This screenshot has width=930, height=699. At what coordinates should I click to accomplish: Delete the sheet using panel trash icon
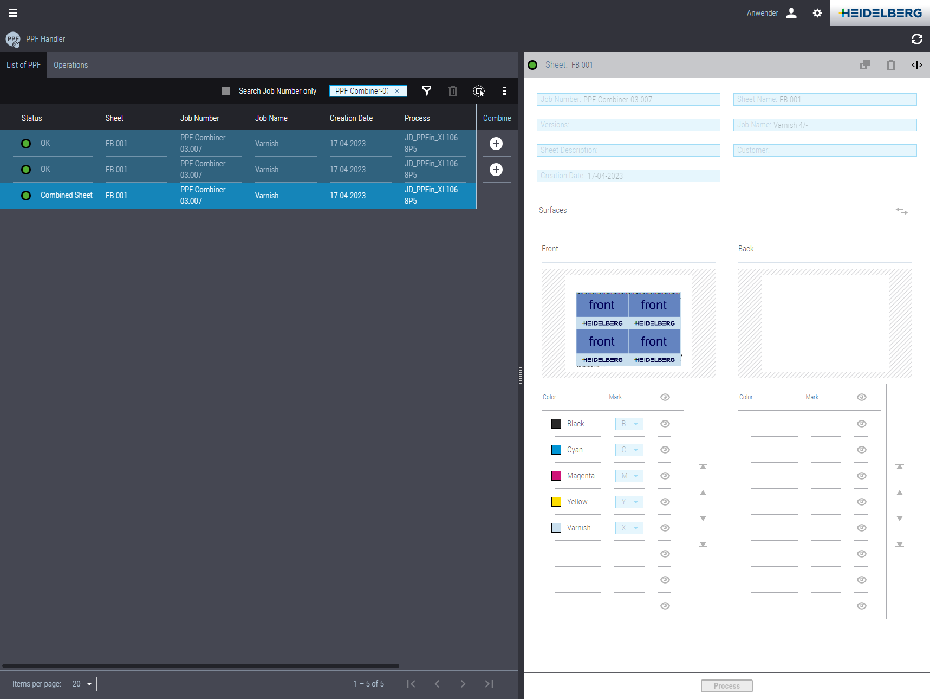(x=890, y=65)
